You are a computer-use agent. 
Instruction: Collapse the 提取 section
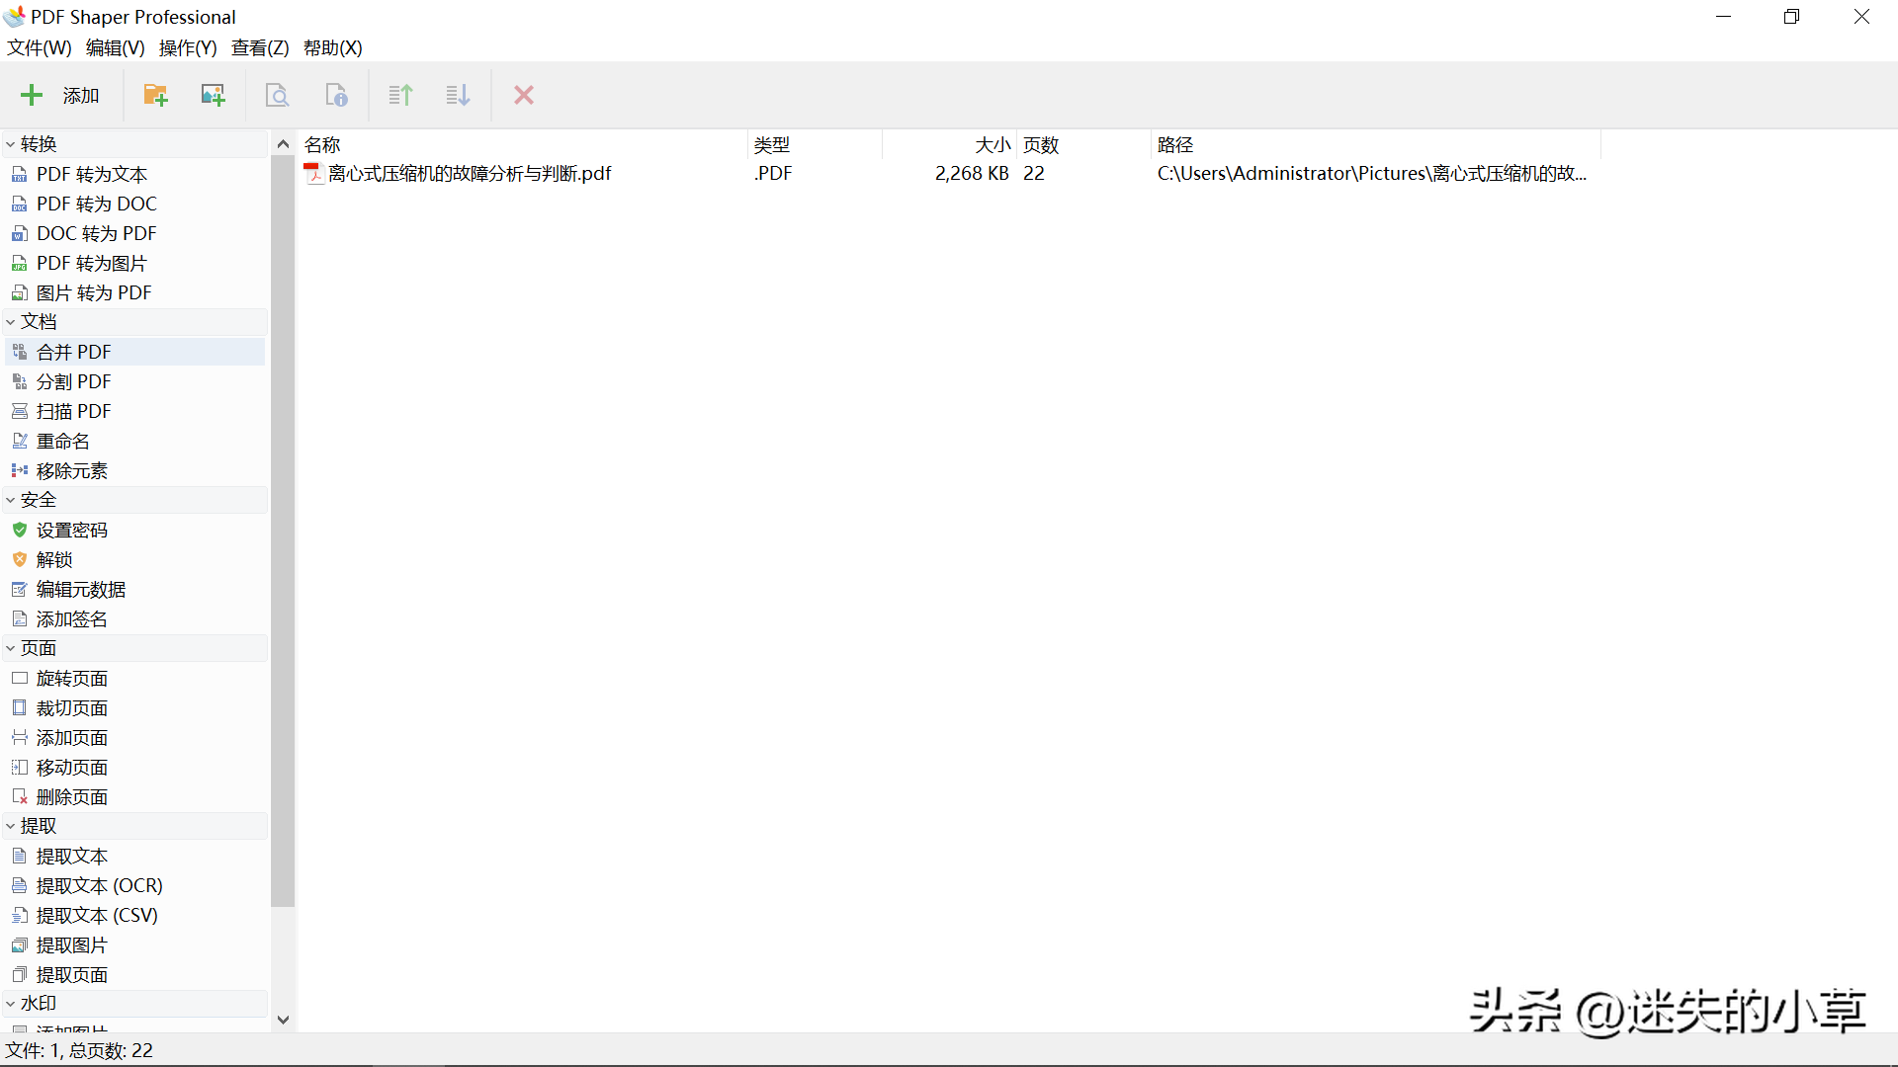(10, 826)
